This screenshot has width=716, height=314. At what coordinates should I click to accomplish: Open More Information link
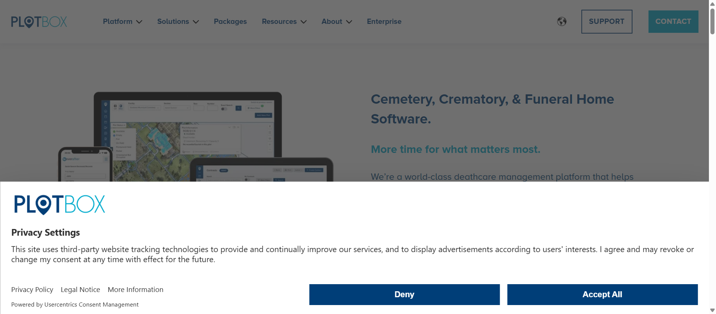(x=135, y=290)
